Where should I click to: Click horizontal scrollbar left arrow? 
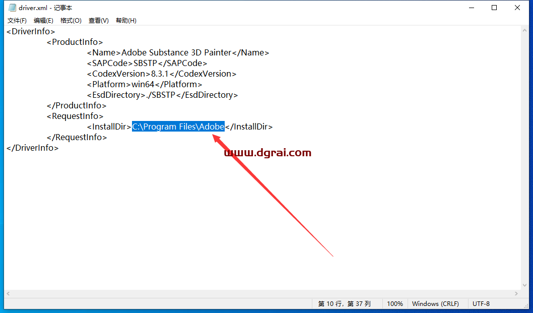pyautogui.click(x=8, y=294)
